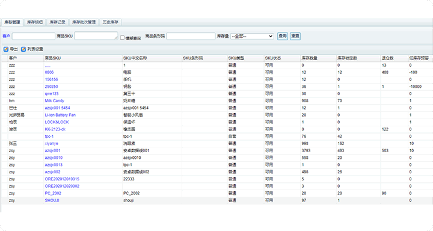The height and width of the screenshot is (231, 433).
Task: Enable the 模糊查询 fuzzy search checkbox
Action: [x=122, y=37]
